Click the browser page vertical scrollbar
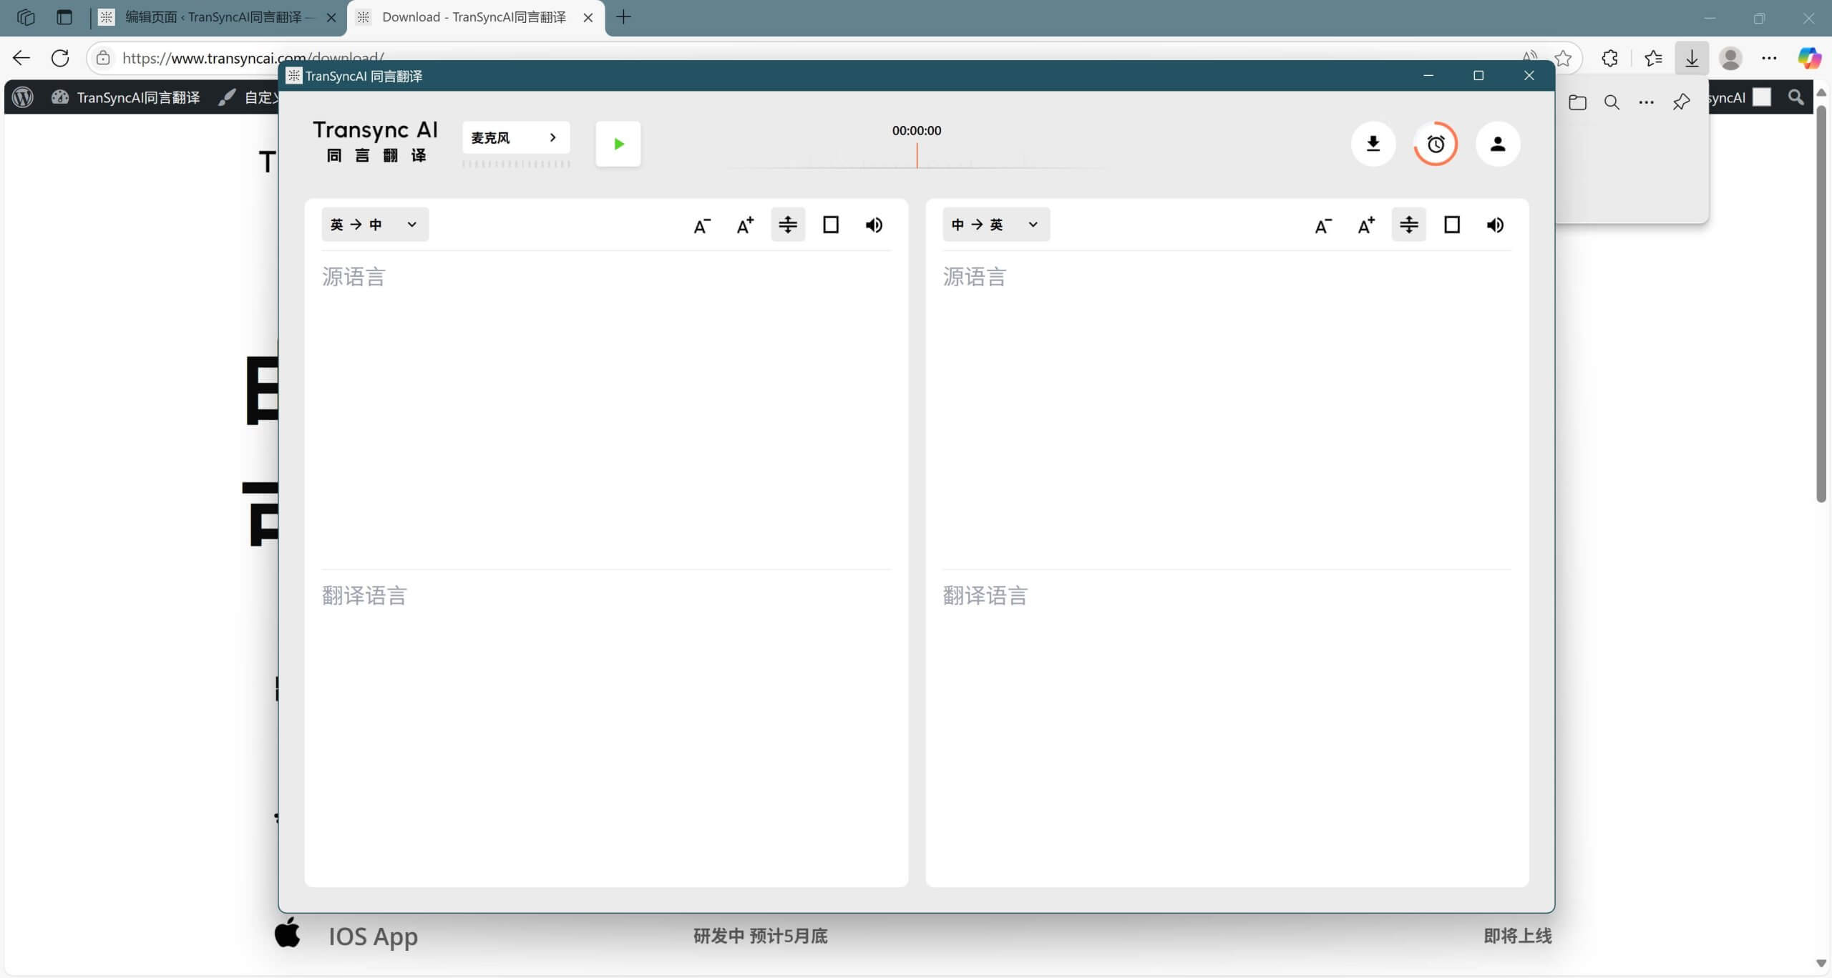The image size is (1832, 978). [1821, 304]
